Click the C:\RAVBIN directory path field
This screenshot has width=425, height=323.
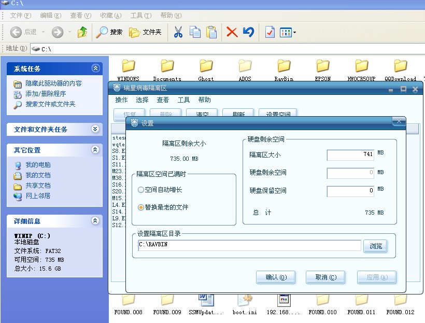pyautogui.click(x=249, y=245)
